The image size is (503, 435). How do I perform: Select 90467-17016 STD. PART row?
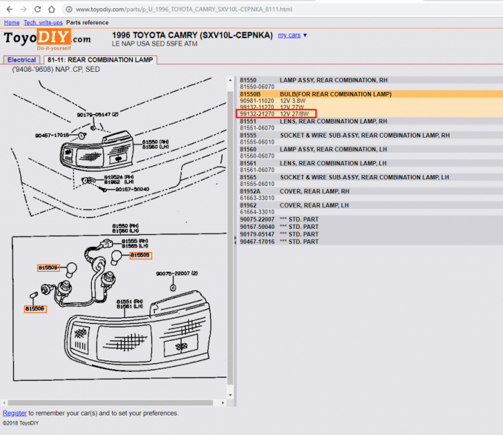371,242
